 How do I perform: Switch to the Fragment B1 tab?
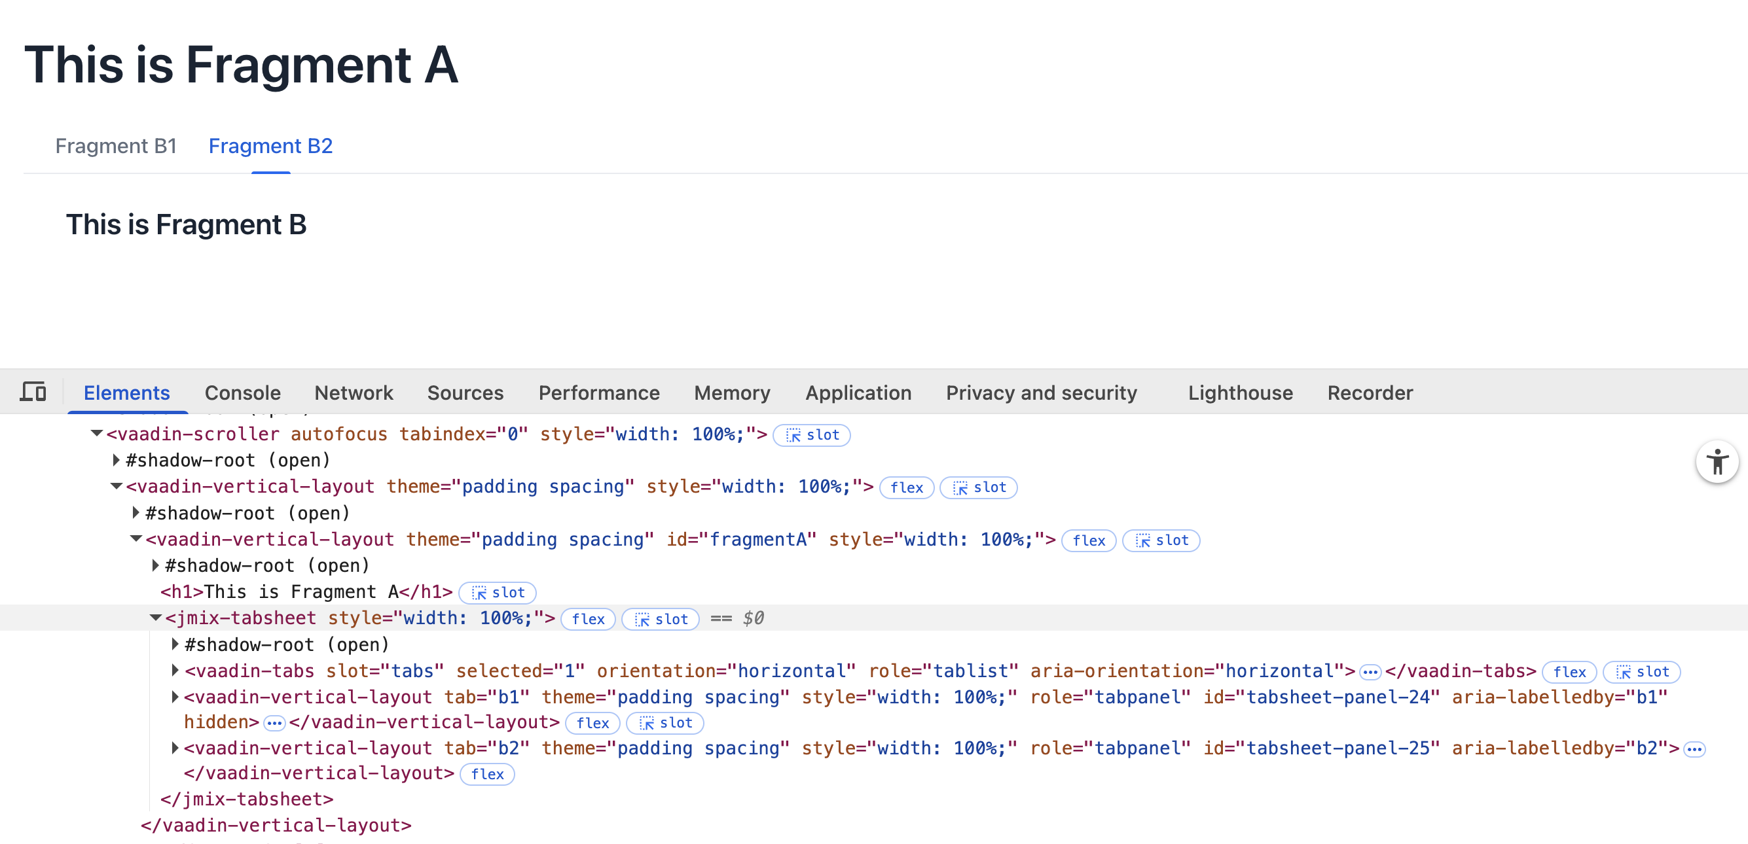[x=116, y=146]
